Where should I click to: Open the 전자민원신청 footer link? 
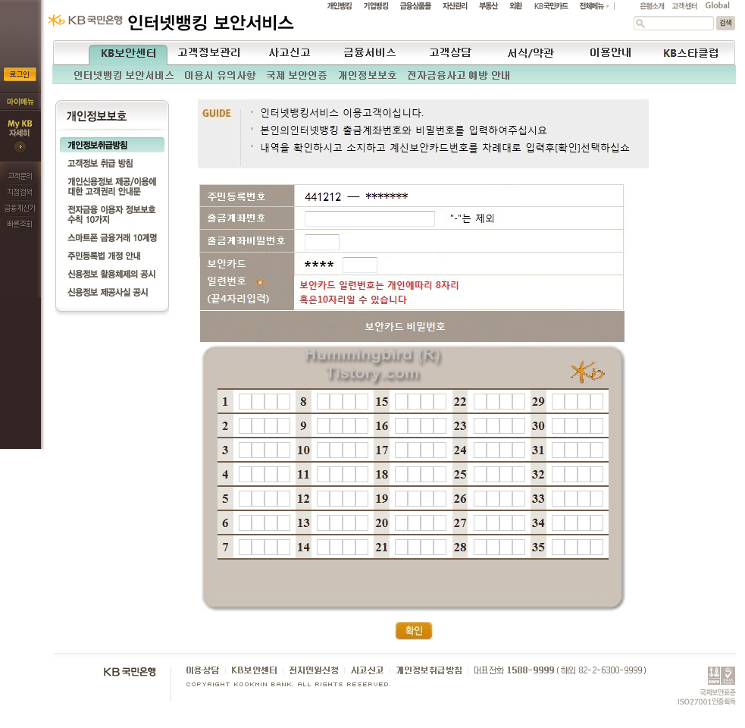tap(314, 670)
